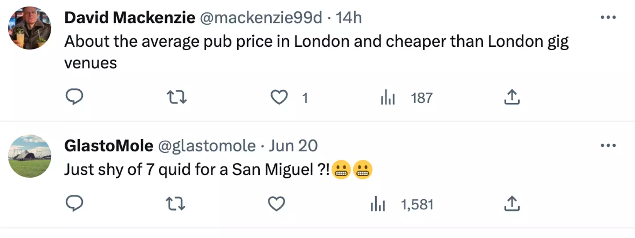Share GlastoMole's San Miguel tweet
This screenshot has width=635, height=238.
512,204
